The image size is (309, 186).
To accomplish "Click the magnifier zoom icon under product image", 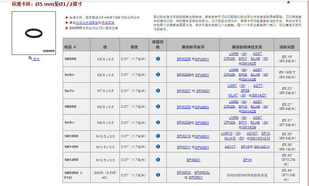I will pyautogui.click(x=30, y=59).
